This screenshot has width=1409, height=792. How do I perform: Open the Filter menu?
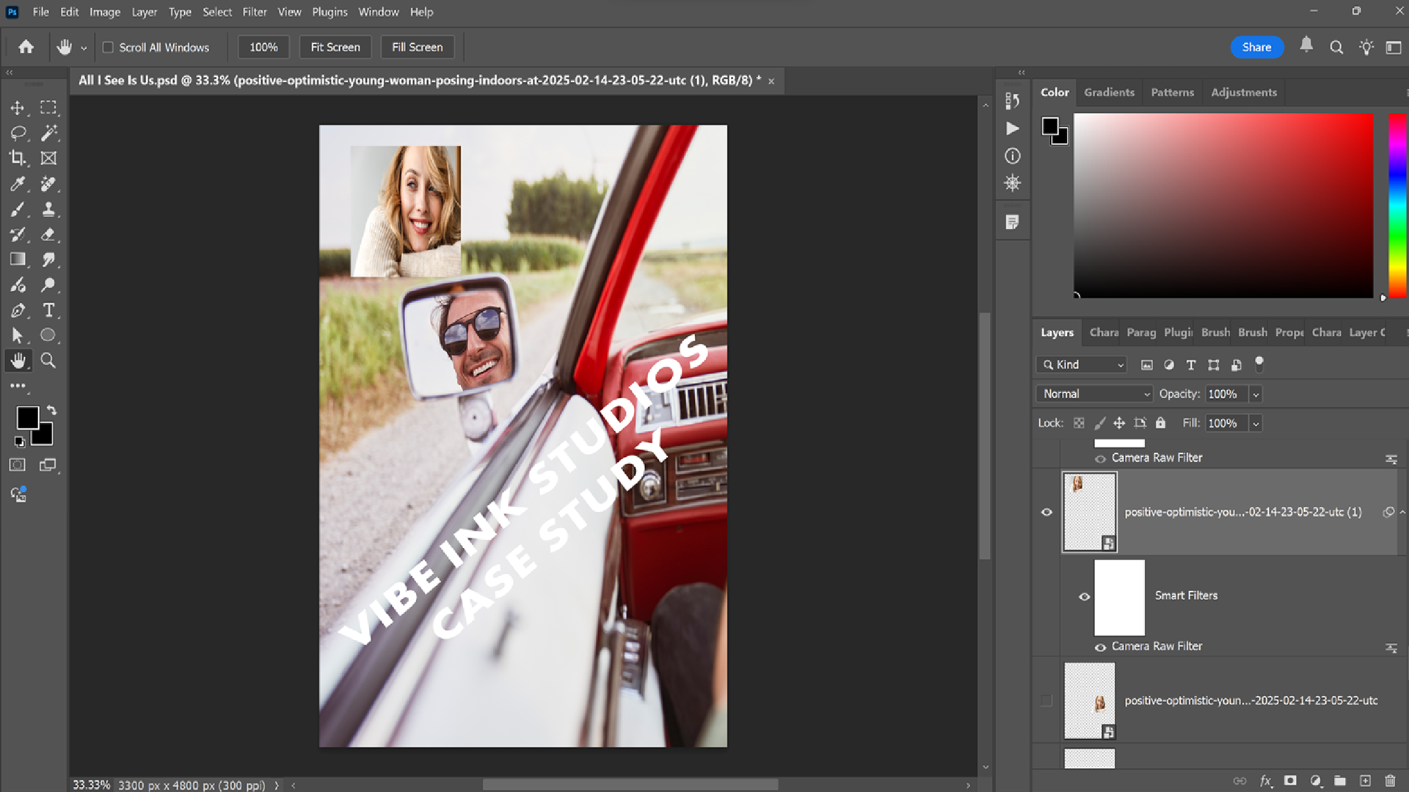pos(254,12)
